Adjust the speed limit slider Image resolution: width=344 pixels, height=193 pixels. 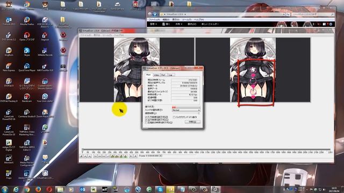click(x=186, y=113)
